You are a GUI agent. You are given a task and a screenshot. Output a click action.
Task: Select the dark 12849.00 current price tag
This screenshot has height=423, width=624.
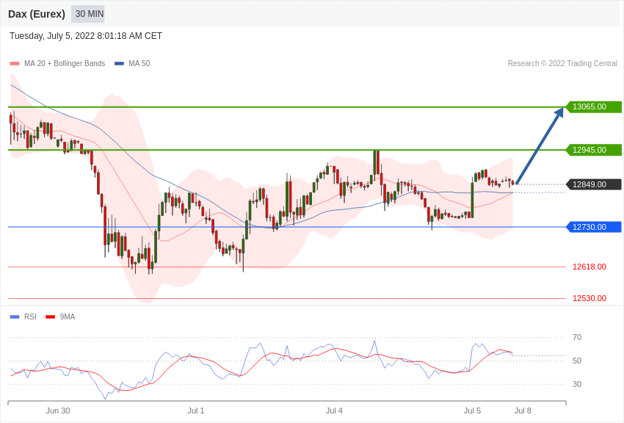(x=593, y=184)
